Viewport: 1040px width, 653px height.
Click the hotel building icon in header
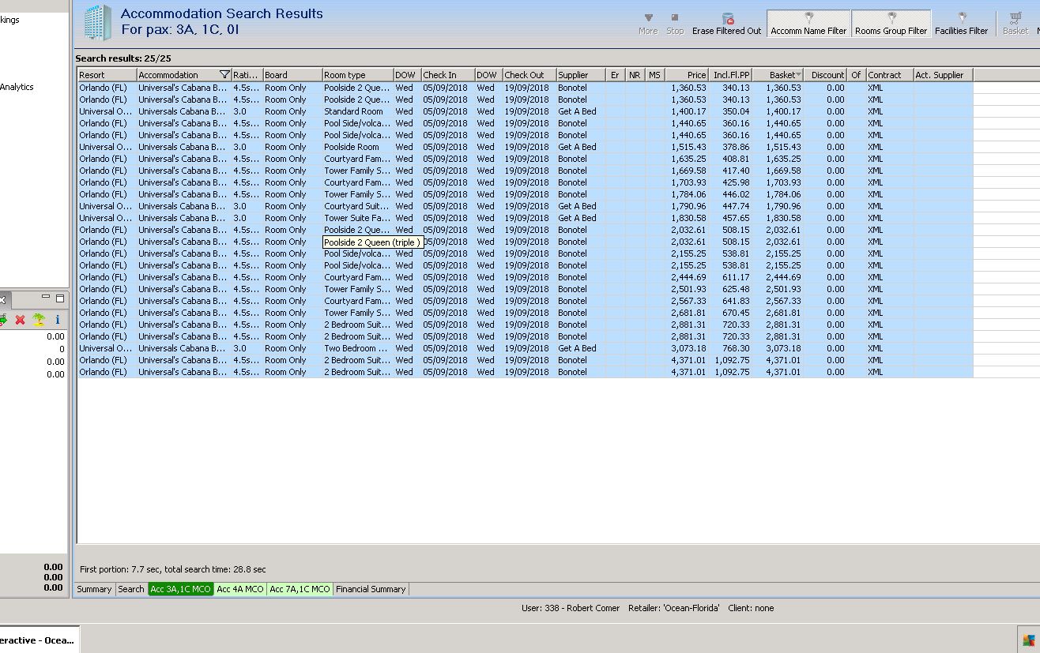(x=98, y=22)
